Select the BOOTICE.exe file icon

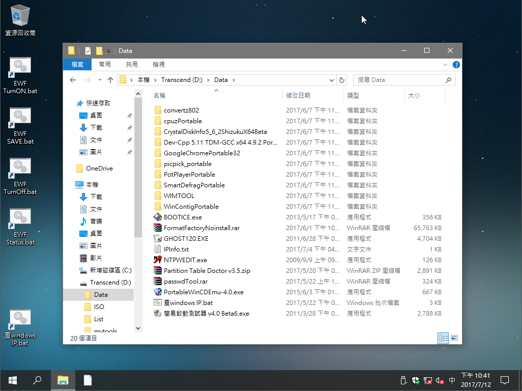point(158,217)
